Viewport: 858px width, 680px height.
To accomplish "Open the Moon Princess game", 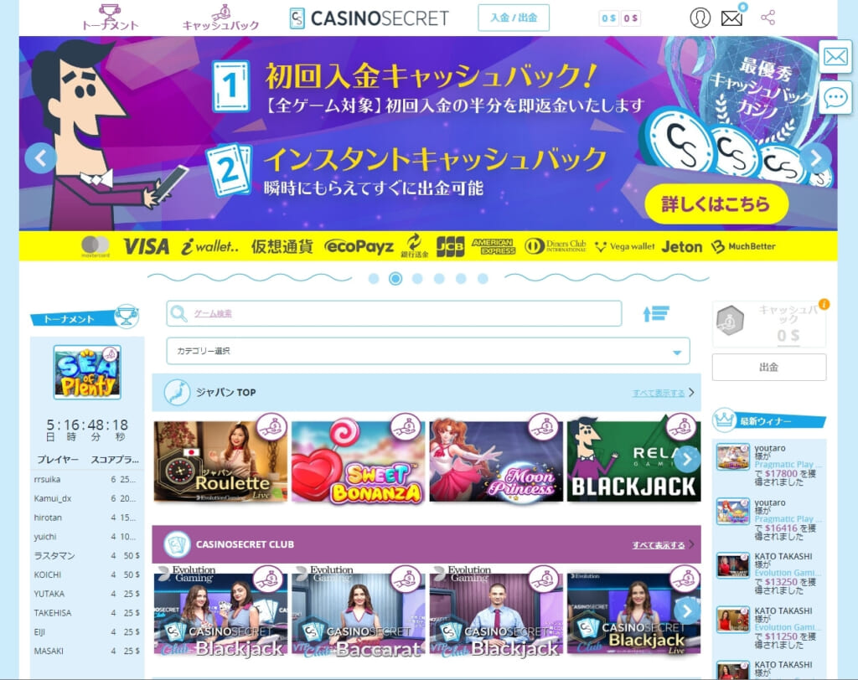I will [x=496, y=461].
